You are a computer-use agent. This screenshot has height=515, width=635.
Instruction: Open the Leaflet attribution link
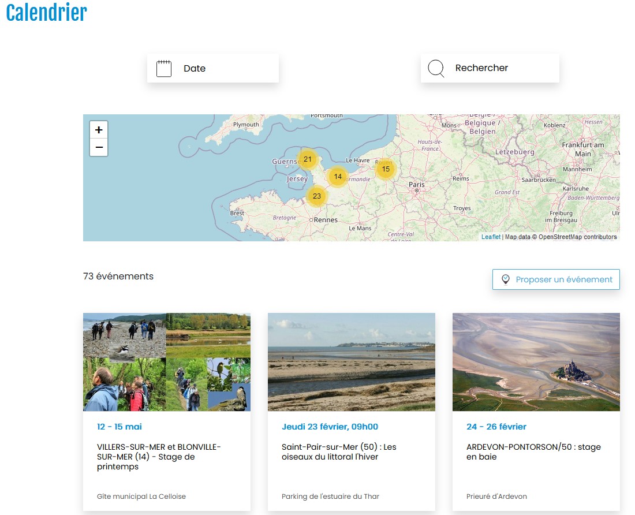pos(491,237)
